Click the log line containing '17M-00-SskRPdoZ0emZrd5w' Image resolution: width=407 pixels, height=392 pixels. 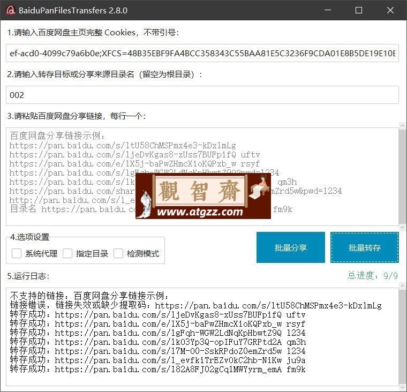[157, 351]
